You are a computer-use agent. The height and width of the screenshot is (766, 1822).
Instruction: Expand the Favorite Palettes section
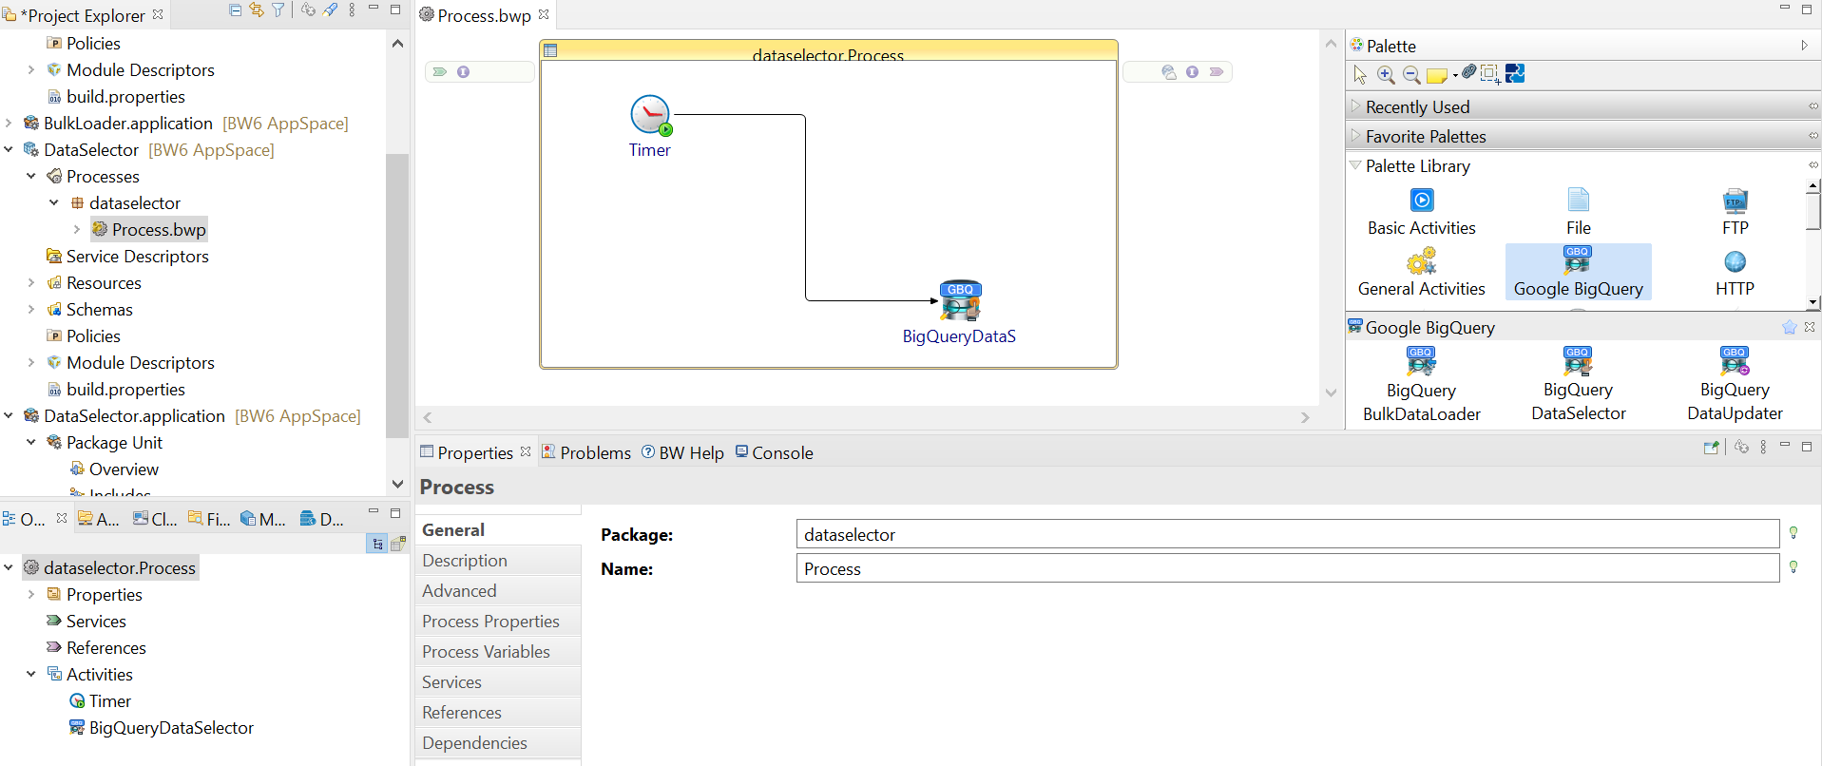1356,136
